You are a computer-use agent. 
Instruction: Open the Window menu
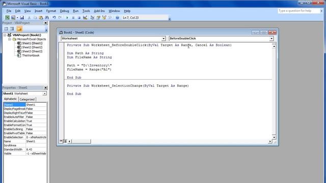click(114, 11)
